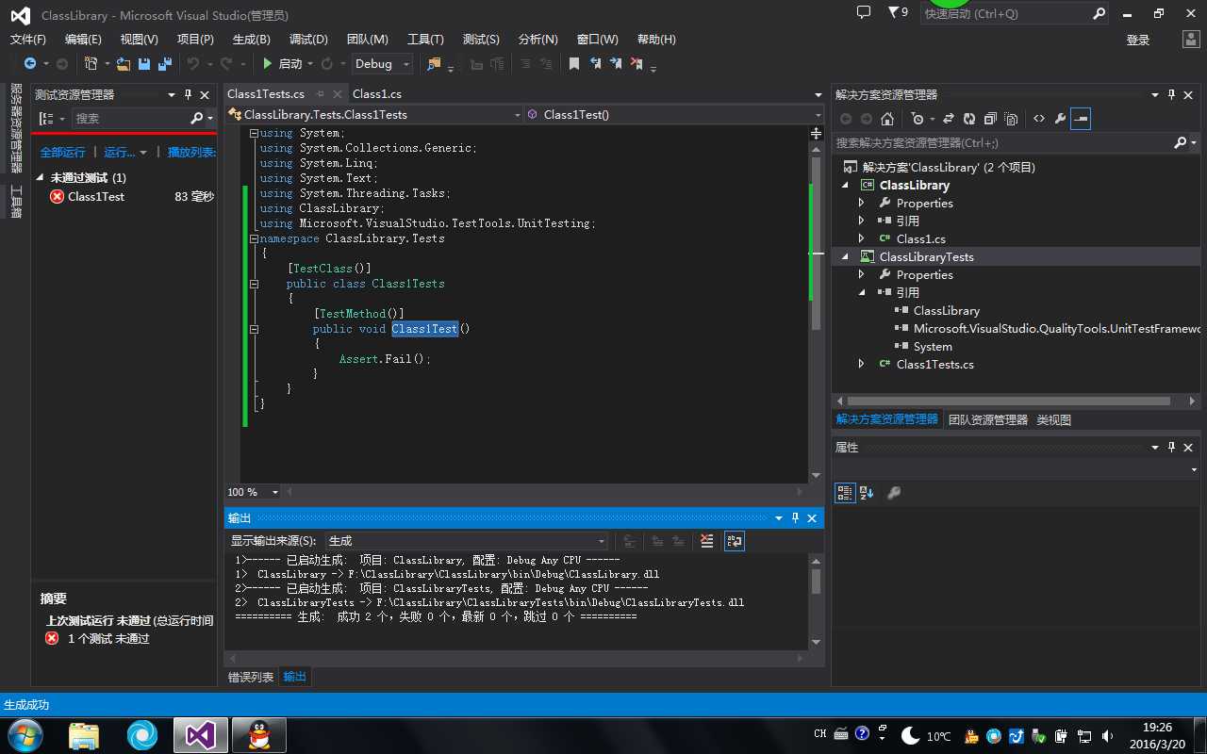
Task: Click the Solution Explorer Refresh icon
Action: coord(968,119)
